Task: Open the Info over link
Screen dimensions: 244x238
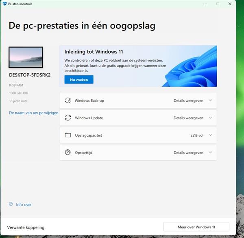Action: 24,205
